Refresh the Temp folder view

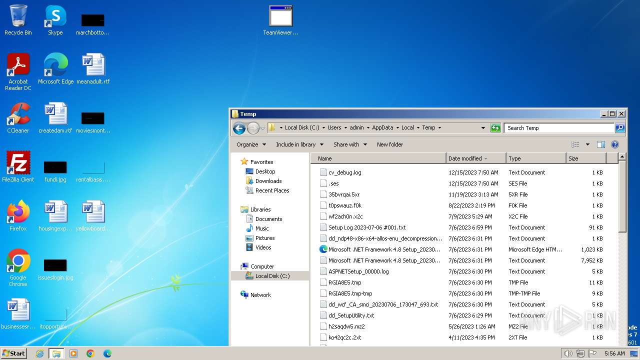[x=495, y=128]
